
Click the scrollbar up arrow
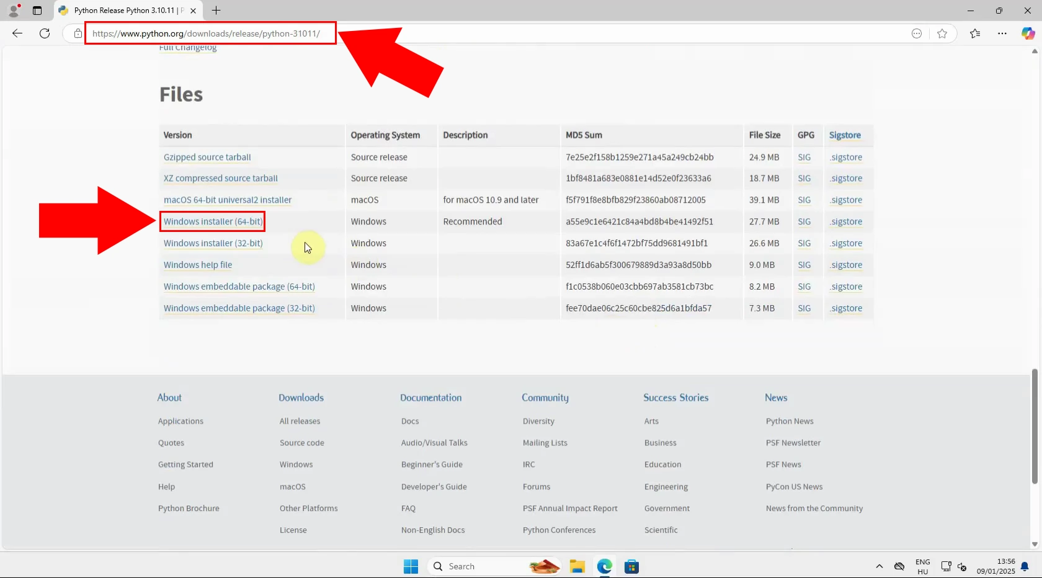pyautogui.click(x=1035, y=51)
